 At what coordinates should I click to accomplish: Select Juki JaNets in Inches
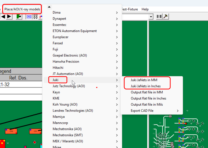pyautogui.click(x=146, y=86)
